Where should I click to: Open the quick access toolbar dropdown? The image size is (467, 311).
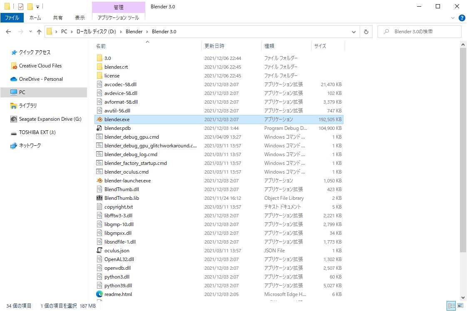(37, 7)
